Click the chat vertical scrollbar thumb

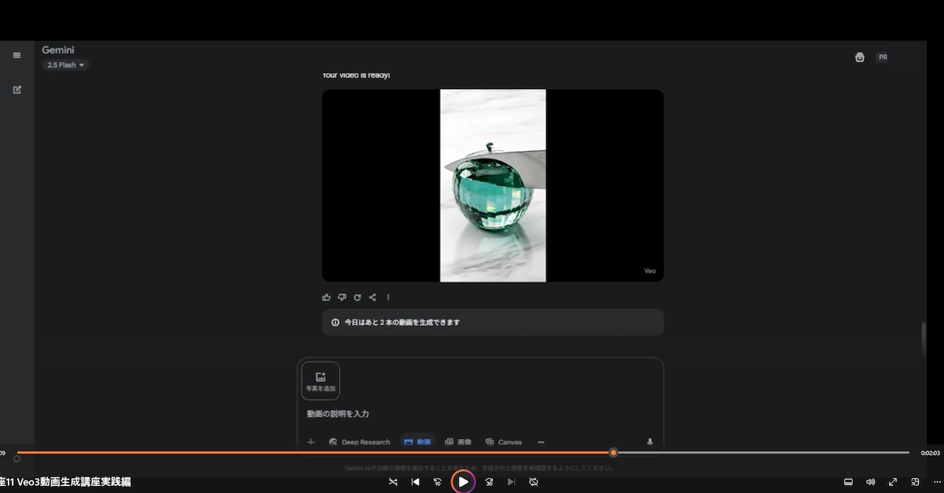pos(922,339)
